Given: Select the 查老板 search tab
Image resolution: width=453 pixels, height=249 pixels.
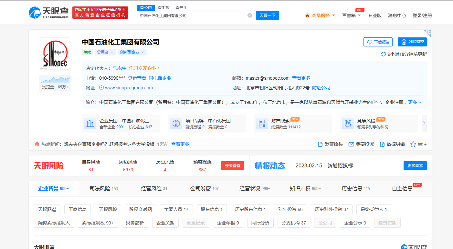Looking at the screenshot, I should click(163, 8).
